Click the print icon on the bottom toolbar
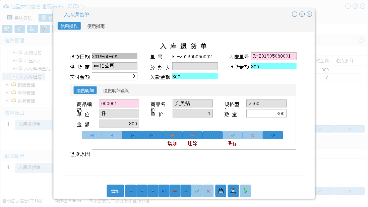This screenshot has width=368, height=207. (x=221, y=191)
